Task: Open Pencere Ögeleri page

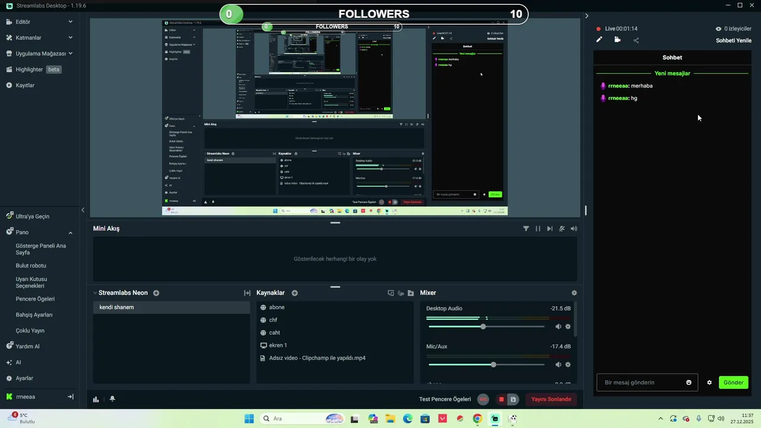Action: [x=35, y=299]
